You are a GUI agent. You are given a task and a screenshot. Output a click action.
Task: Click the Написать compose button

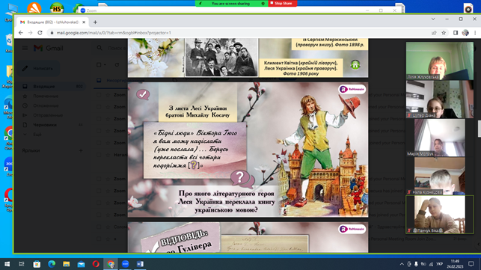(x=38, y=68)
